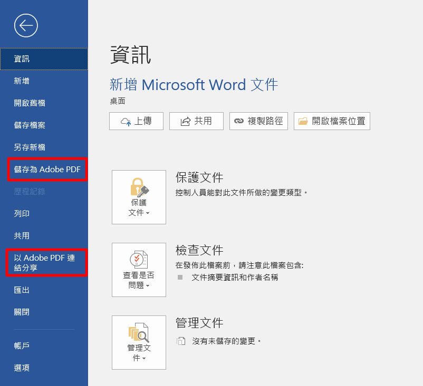Click the document checkmark inspect icon

[x=139, y=260]
